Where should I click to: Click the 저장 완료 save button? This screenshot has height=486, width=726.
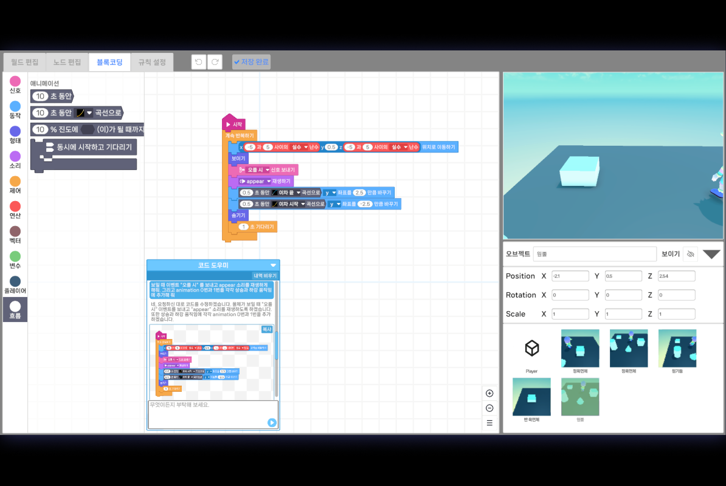pyautogui.click(x=251, y=61)
